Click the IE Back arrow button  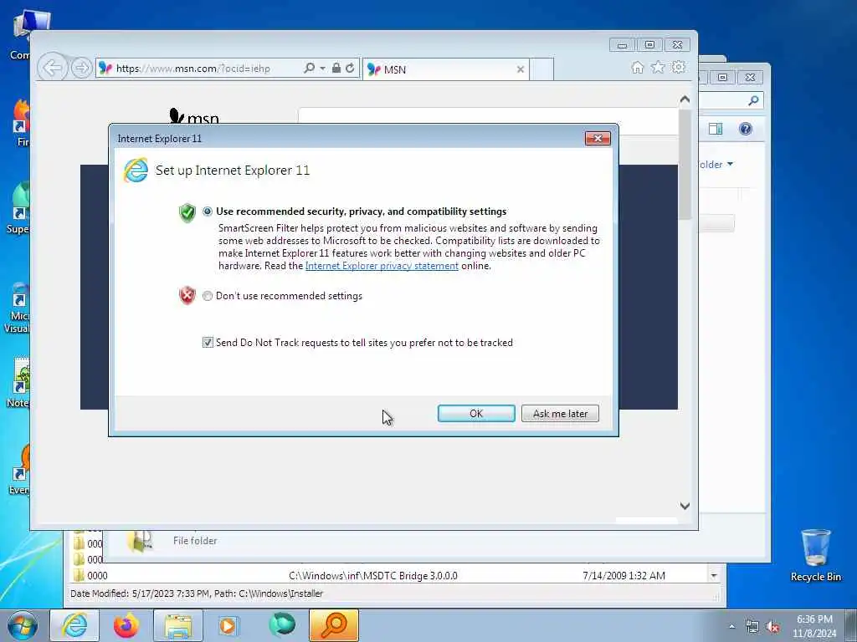pos(53,69)
